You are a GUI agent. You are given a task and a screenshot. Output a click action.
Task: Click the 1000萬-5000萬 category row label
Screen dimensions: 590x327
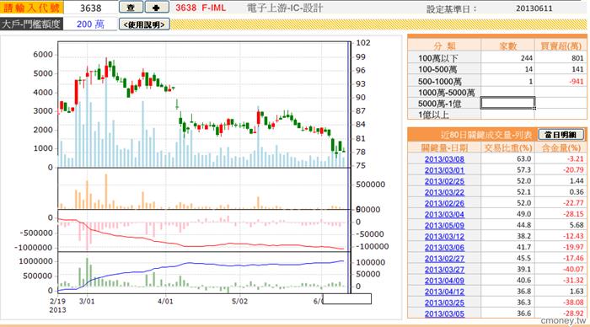coord(446,93)
